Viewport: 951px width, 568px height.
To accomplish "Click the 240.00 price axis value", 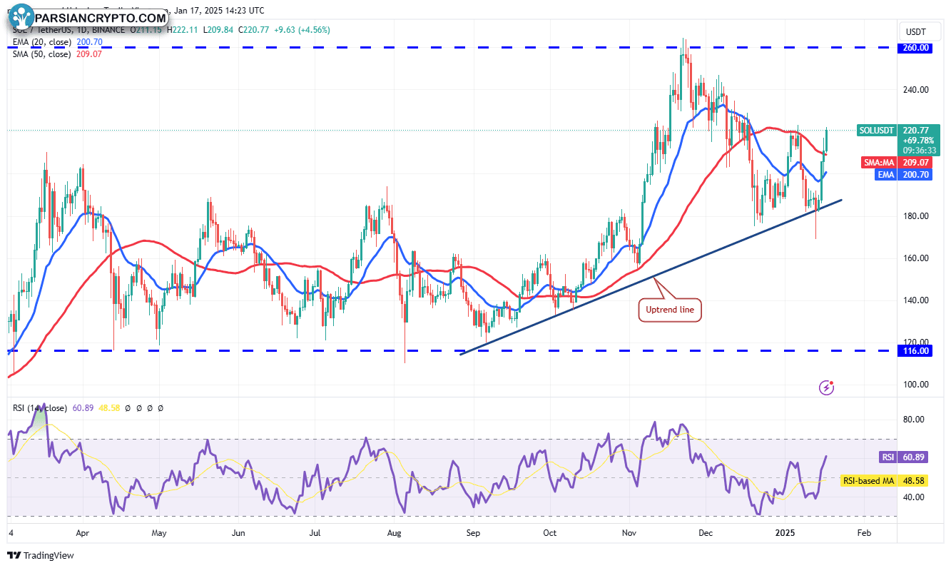I will click(917, 90).
